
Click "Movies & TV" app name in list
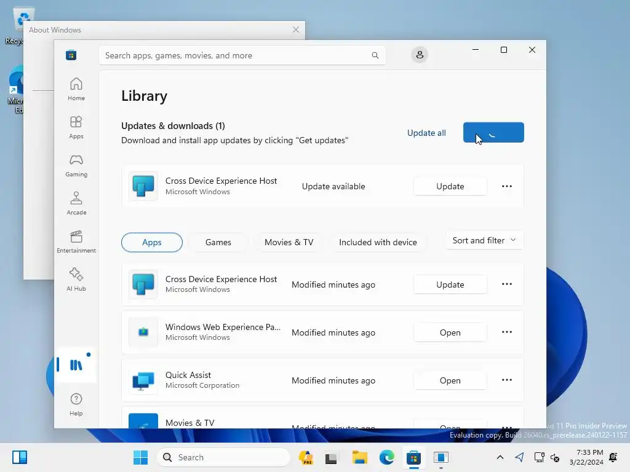click(x=190, y=423)
